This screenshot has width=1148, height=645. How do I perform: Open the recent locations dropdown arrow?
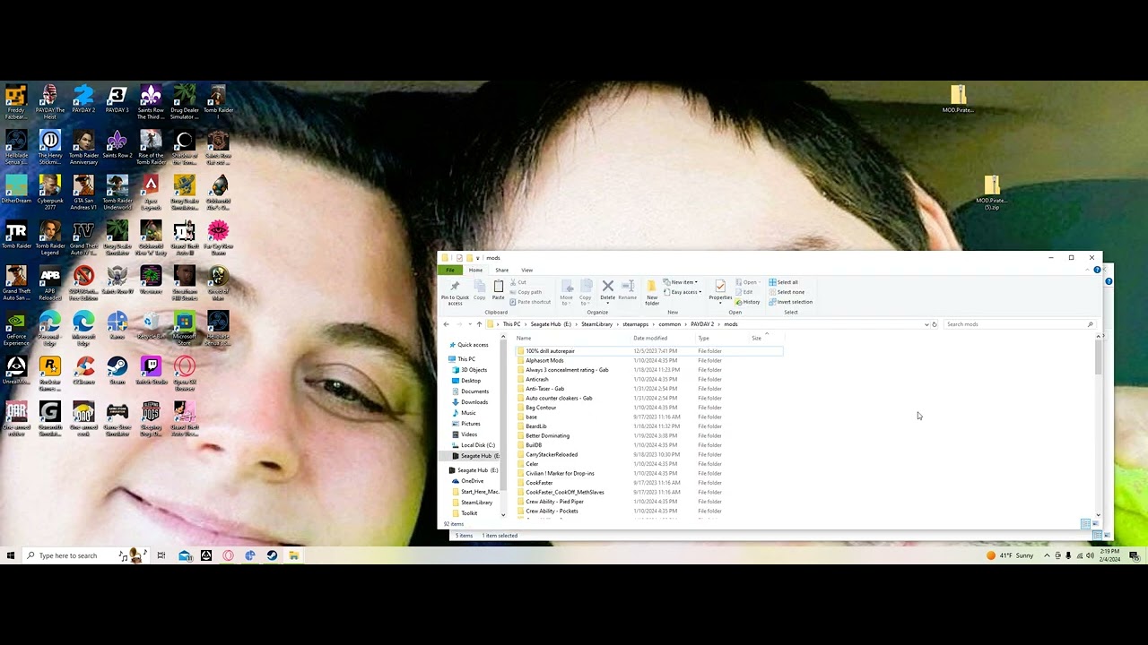(x=469, y=324)
